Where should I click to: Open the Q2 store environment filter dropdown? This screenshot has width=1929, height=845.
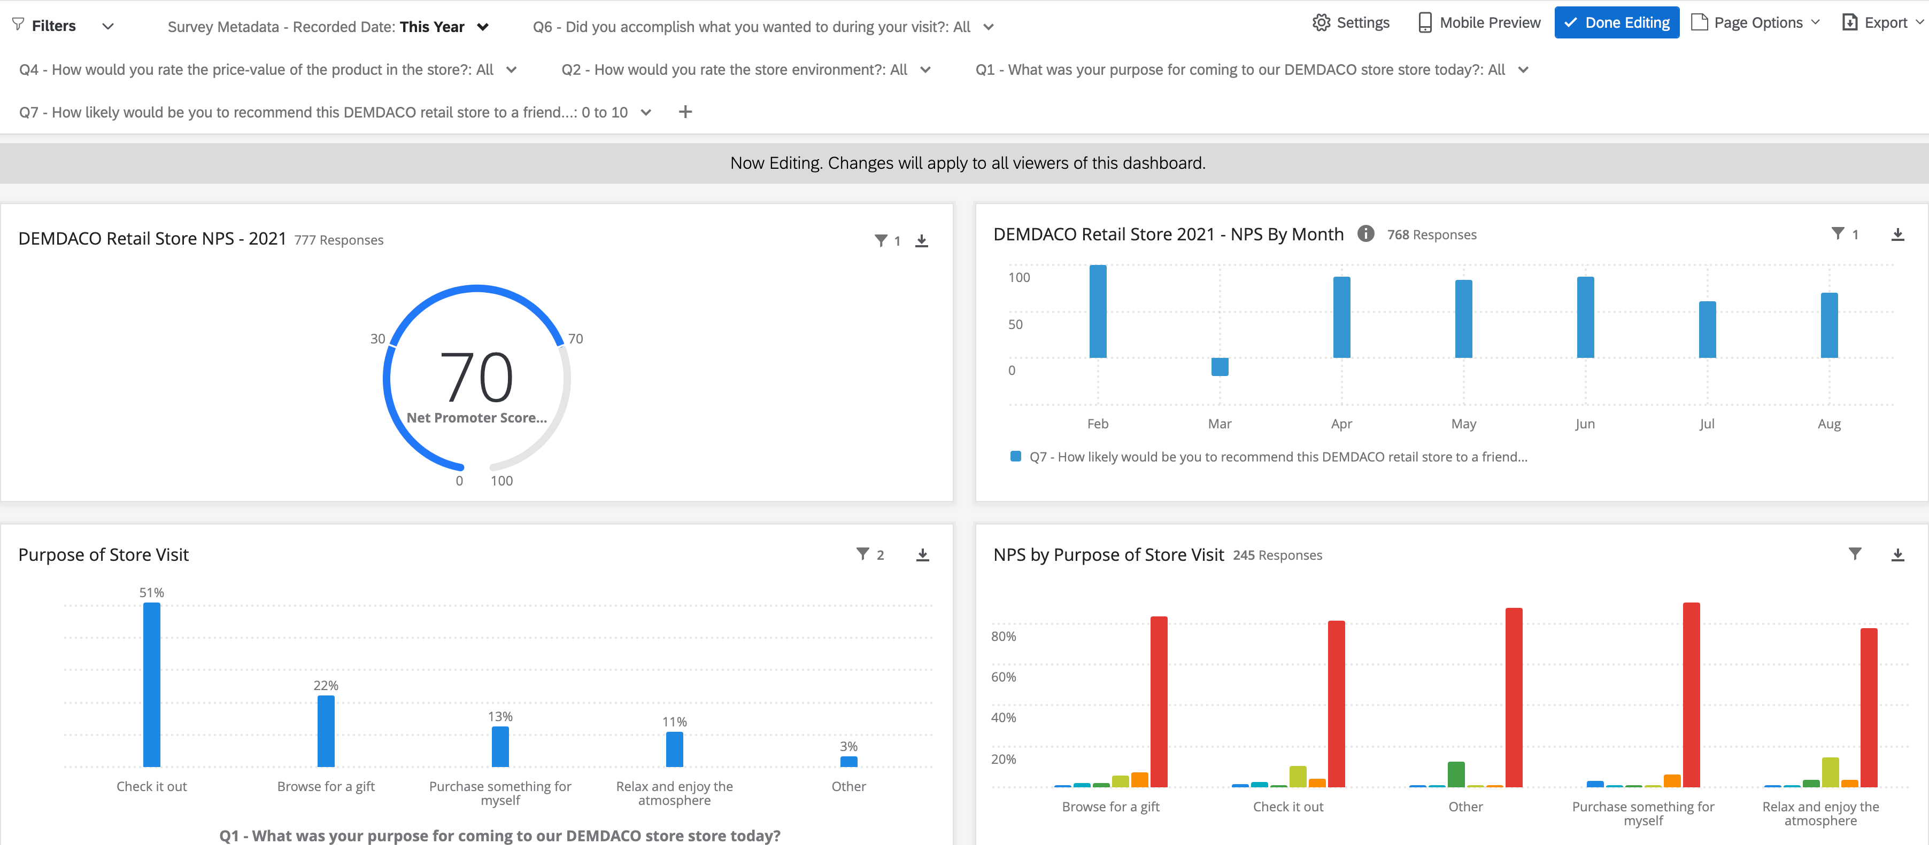pos(746,69)
